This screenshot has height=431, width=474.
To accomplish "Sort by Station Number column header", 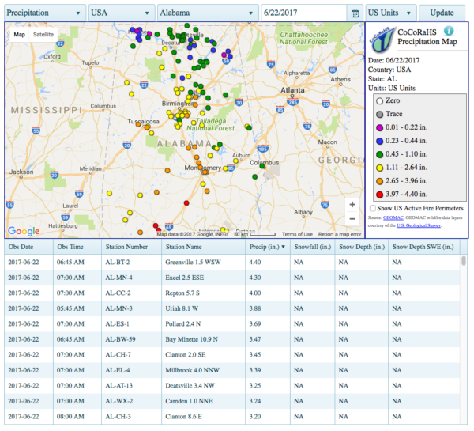I will [x=131, y=247].
